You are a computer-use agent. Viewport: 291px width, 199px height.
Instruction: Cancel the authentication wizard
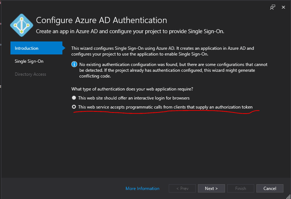pyautogui.click(x=270, y=189)
